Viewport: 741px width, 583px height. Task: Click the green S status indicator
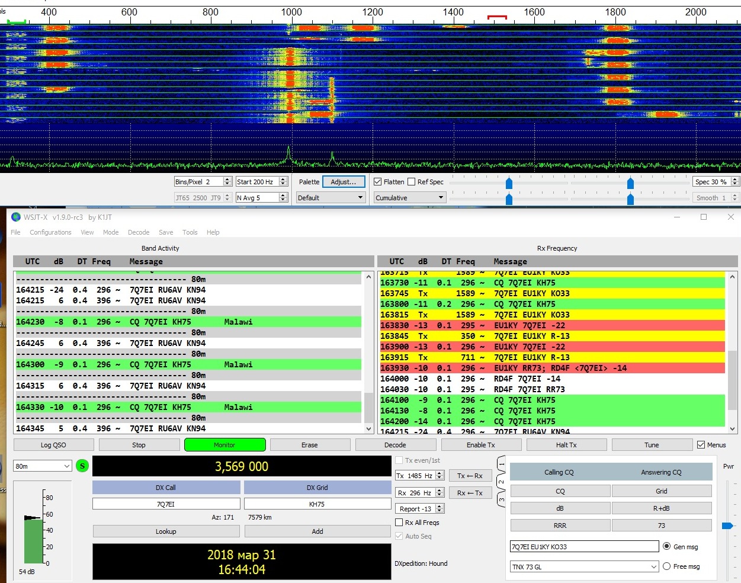(82, 466)
